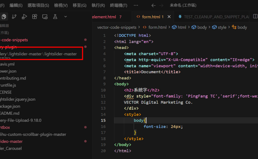258x159 pixels.
Task: Open the Explorer view icon
Action: click(x=4, y=17)
